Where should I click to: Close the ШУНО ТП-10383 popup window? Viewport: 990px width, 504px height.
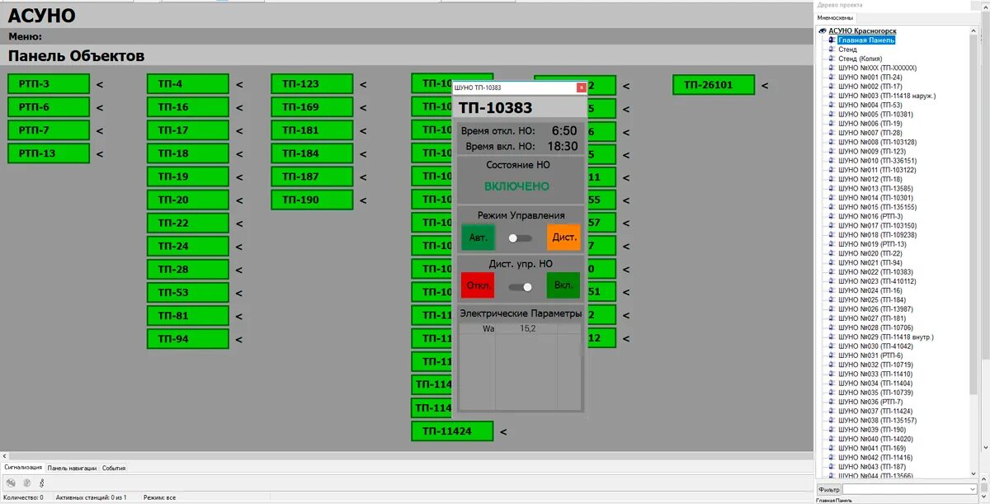(x=582, y=87)
